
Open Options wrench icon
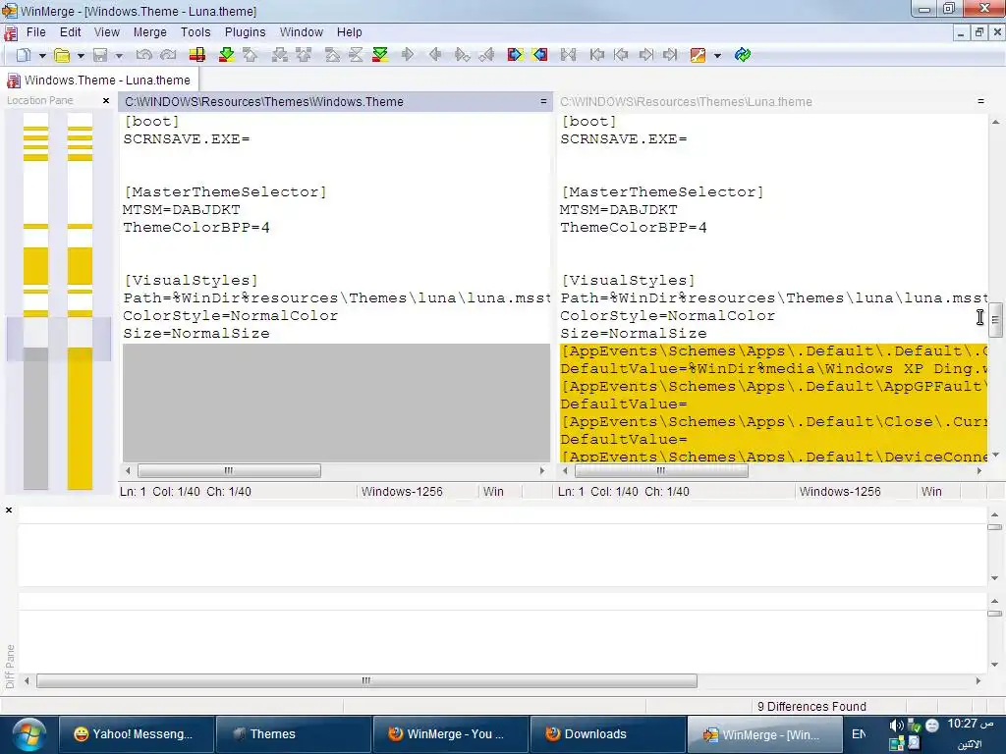tap(698, 55)
